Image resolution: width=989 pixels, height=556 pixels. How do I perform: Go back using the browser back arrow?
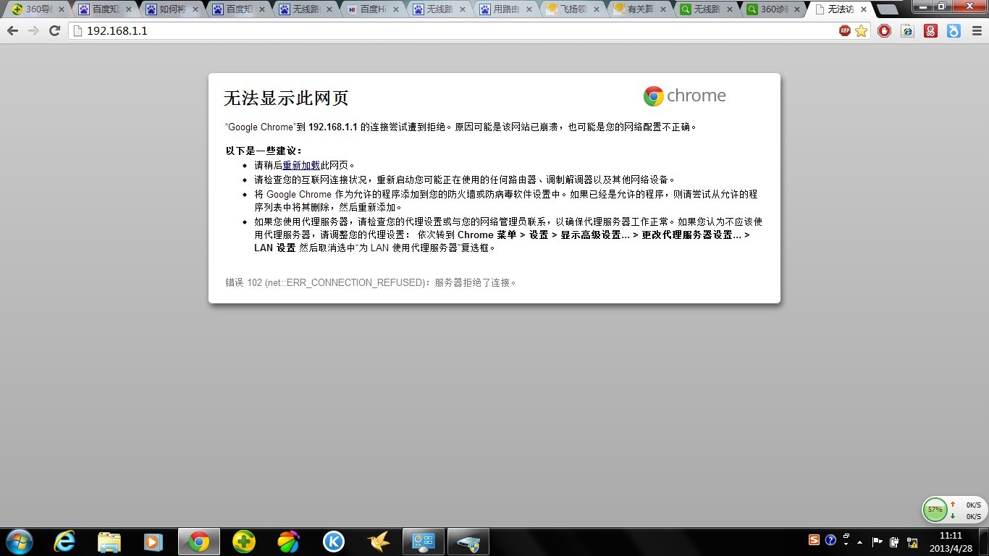[x=12, y=31]
